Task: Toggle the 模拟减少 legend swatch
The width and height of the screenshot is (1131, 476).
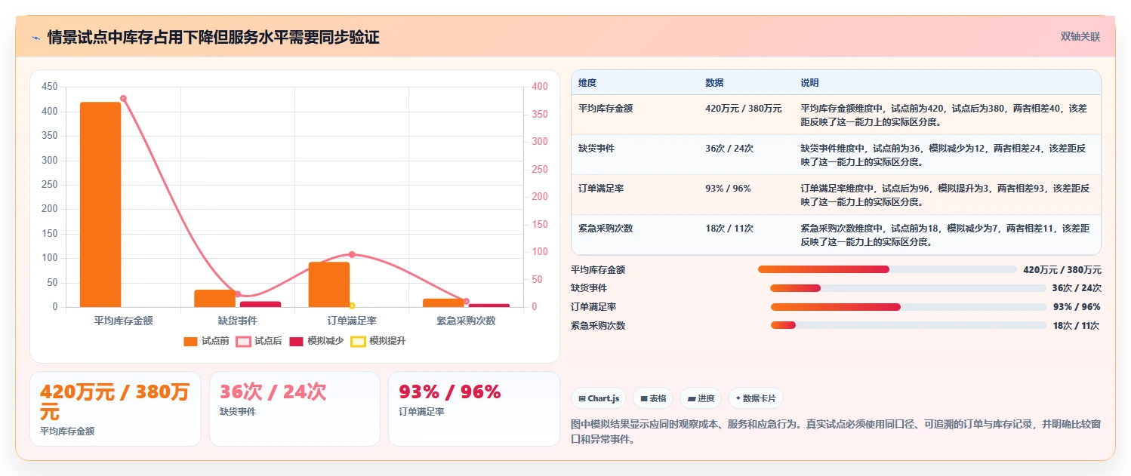Action: (296, 341)
